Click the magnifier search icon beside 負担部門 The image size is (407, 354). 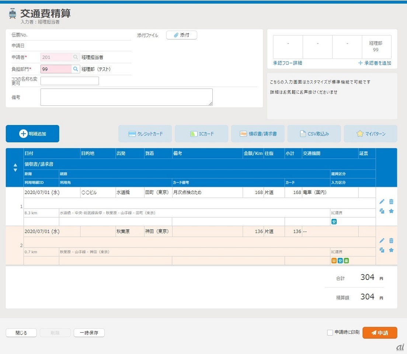pos(76,69)
